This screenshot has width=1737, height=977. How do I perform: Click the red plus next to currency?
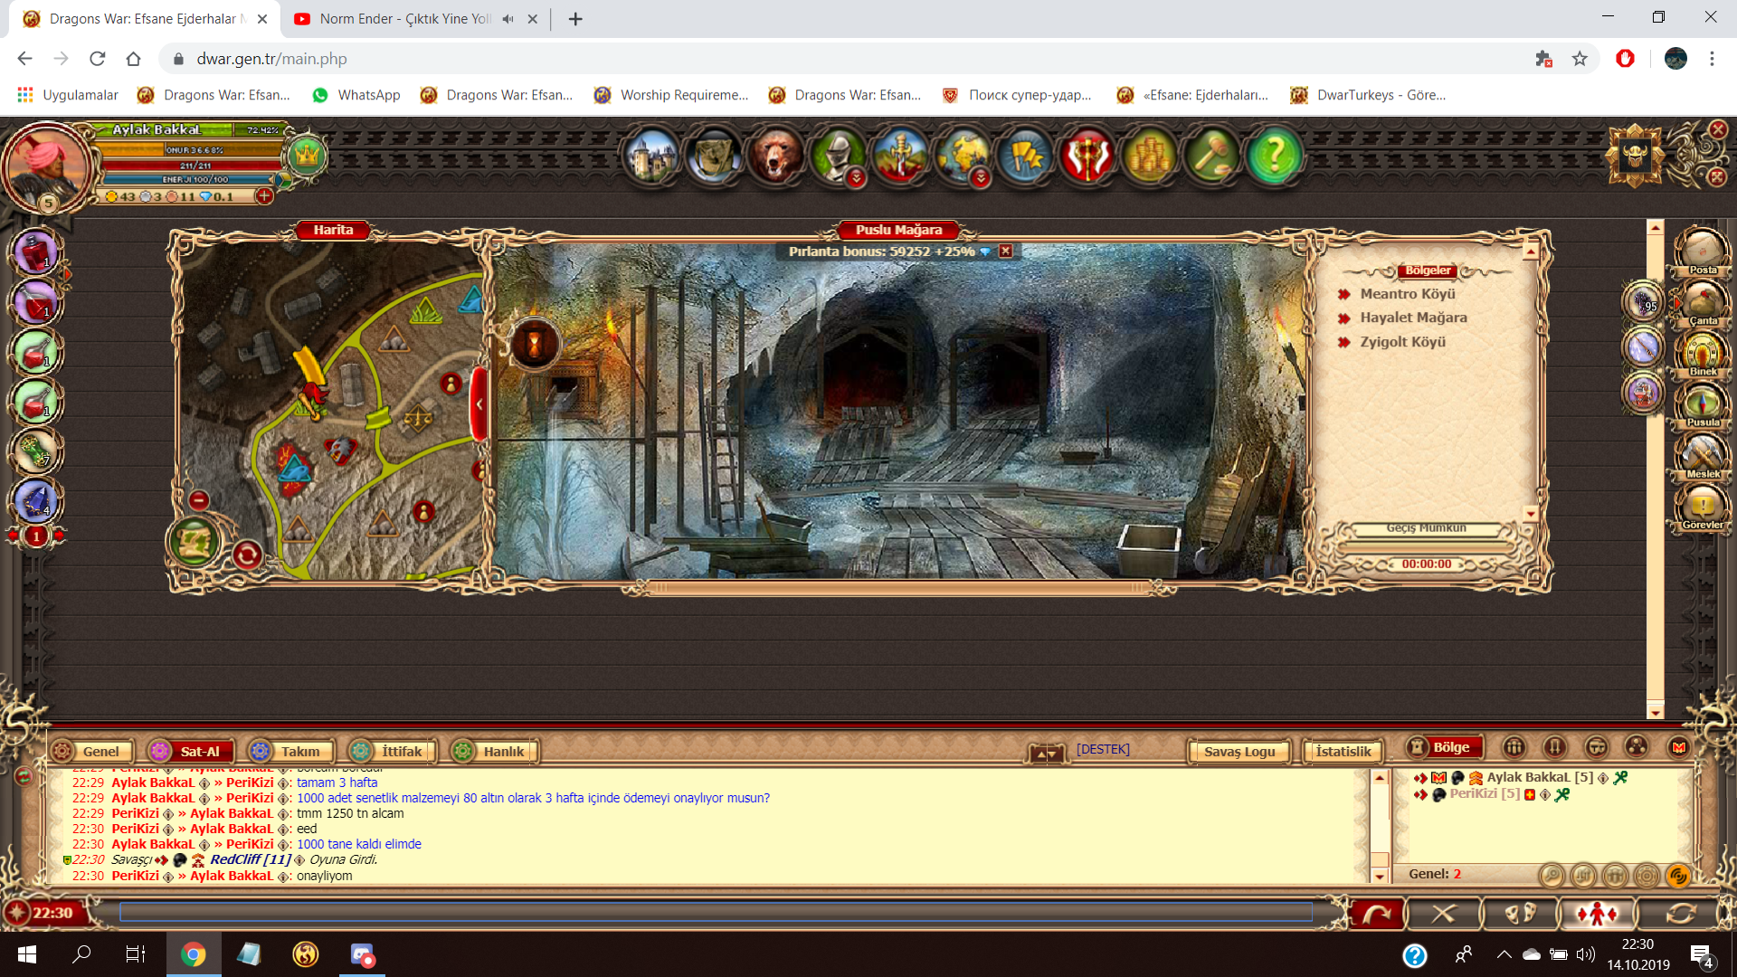(x=264, y=195)
